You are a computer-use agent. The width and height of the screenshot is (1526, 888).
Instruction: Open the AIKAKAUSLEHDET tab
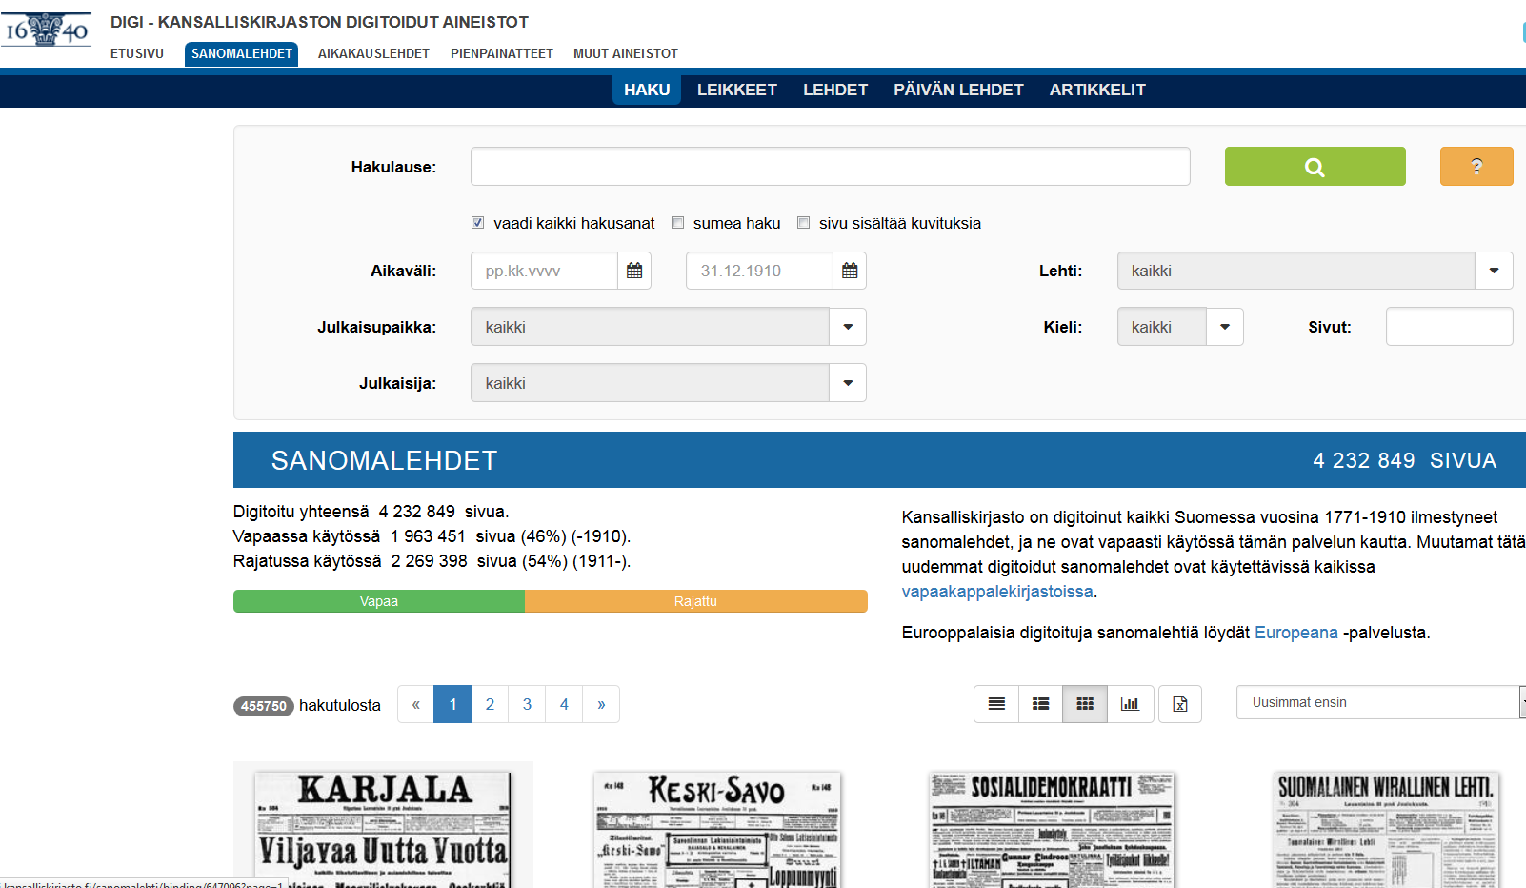[x=373, y=53]
